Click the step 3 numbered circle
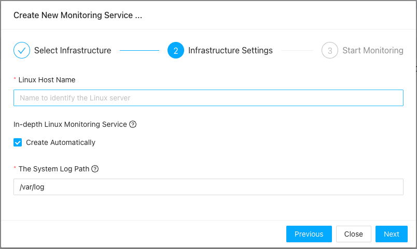 coord(330,51)
